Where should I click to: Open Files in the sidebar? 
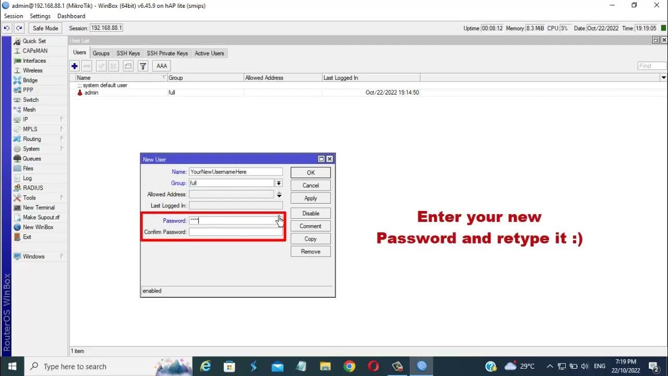[28, 168]
